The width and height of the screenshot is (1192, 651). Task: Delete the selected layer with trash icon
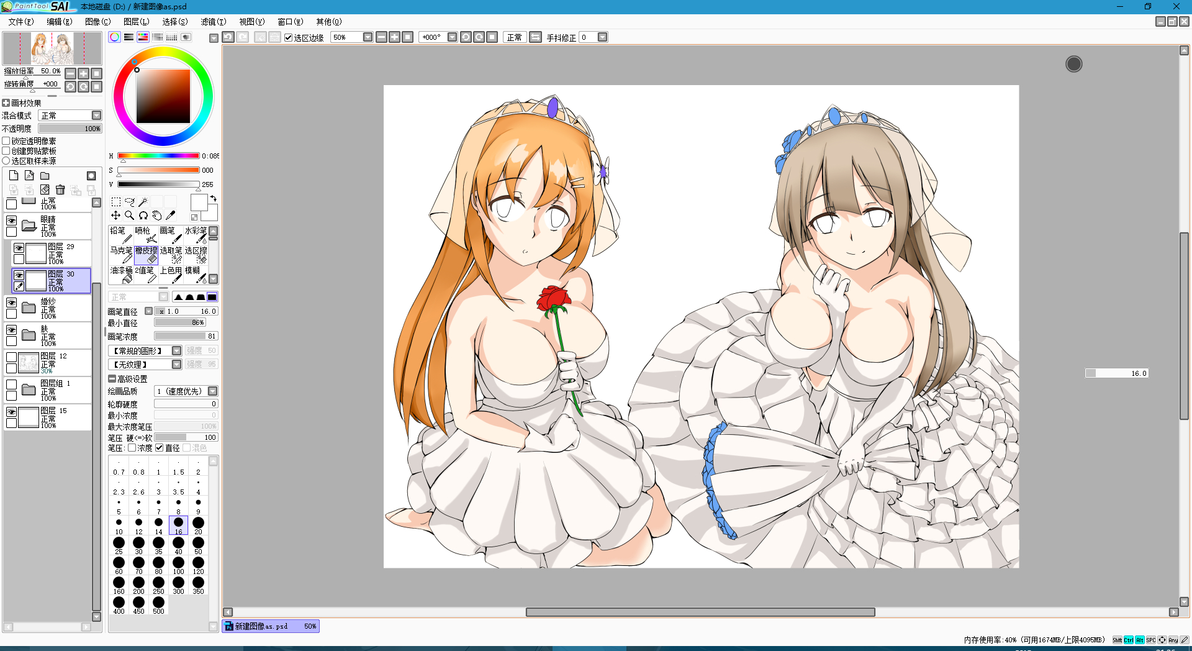[x=60, y=189]
